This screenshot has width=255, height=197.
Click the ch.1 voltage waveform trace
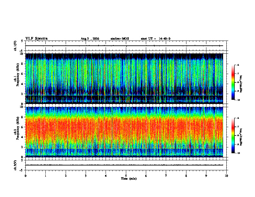click(124, 46)
